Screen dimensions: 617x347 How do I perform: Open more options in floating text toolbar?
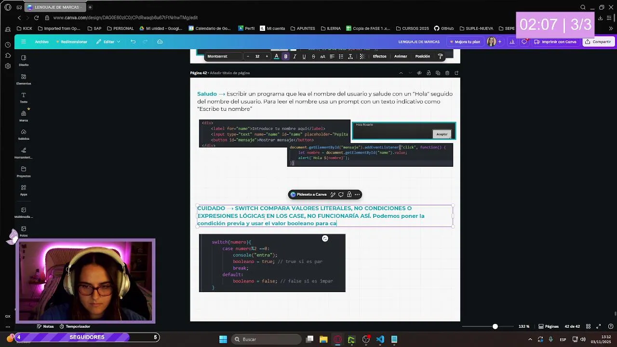[x=357, y=195]
